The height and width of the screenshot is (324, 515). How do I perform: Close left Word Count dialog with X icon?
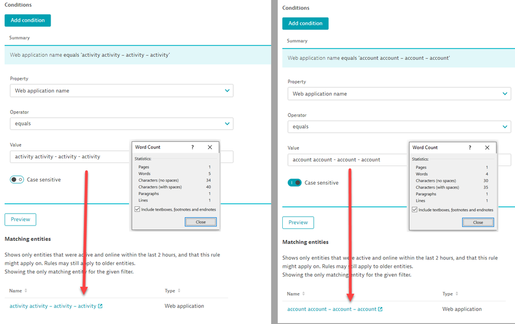tap(210, 147)
